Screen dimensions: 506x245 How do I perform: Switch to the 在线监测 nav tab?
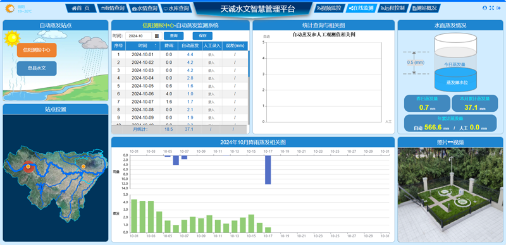[361, 8]
